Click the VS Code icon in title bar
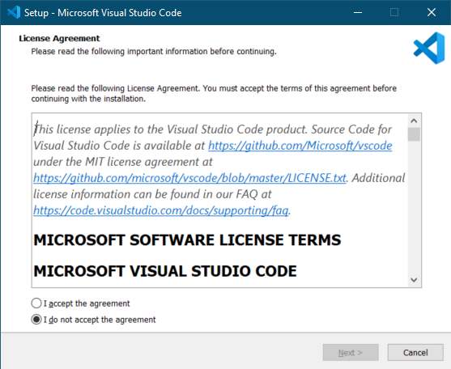This screenshot has height=369, width=451. [x=14, y=12]
